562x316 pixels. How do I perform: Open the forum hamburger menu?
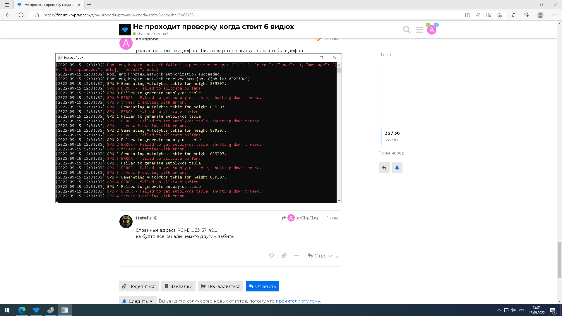pos(419,30)
